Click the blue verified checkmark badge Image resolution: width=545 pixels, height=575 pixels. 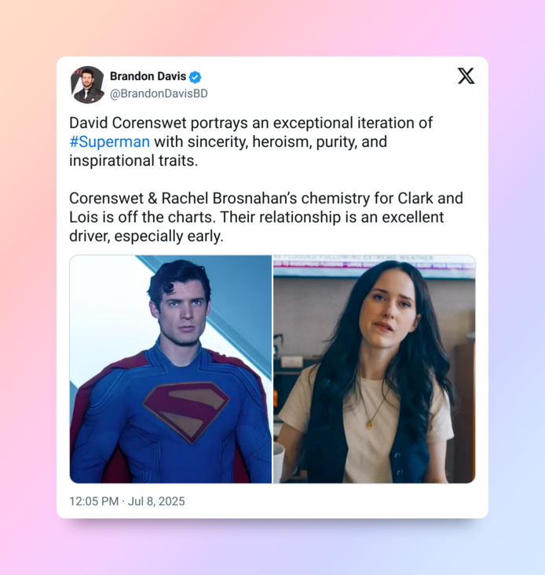195,77
